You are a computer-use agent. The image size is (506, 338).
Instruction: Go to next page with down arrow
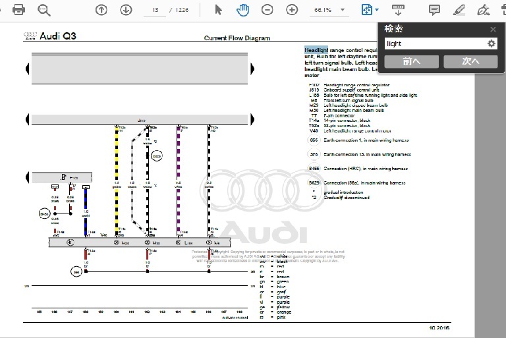coord(126,10)
